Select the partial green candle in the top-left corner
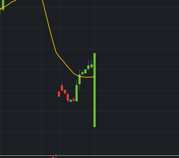Viewport: 179px width, 158px height. tap(3, 5)
